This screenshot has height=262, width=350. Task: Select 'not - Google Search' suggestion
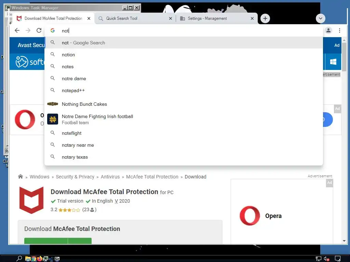pyautogui.click(x=184, y=43)
